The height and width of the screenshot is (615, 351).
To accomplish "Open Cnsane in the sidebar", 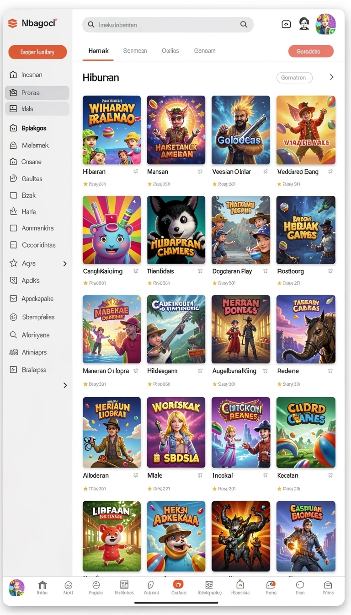I will coord(32,162).
